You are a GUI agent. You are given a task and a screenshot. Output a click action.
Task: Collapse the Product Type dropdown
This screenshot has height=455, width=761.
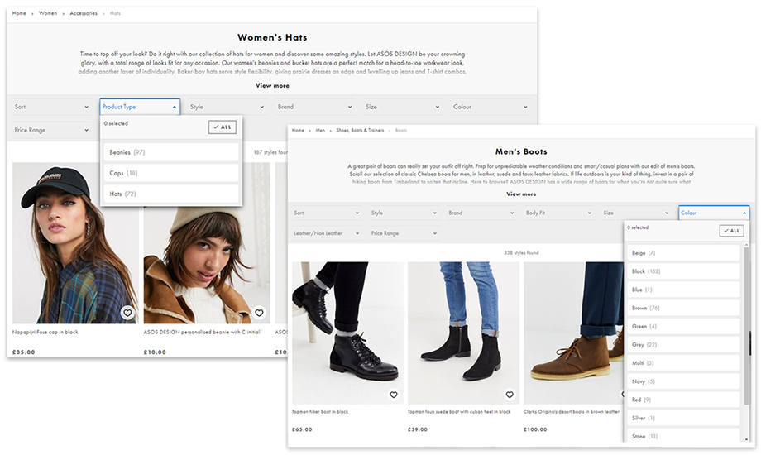click(139, 107)
